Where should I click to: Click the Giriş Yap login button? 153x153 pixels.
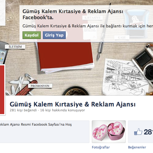pyautogui.click(x=54, y=35)
